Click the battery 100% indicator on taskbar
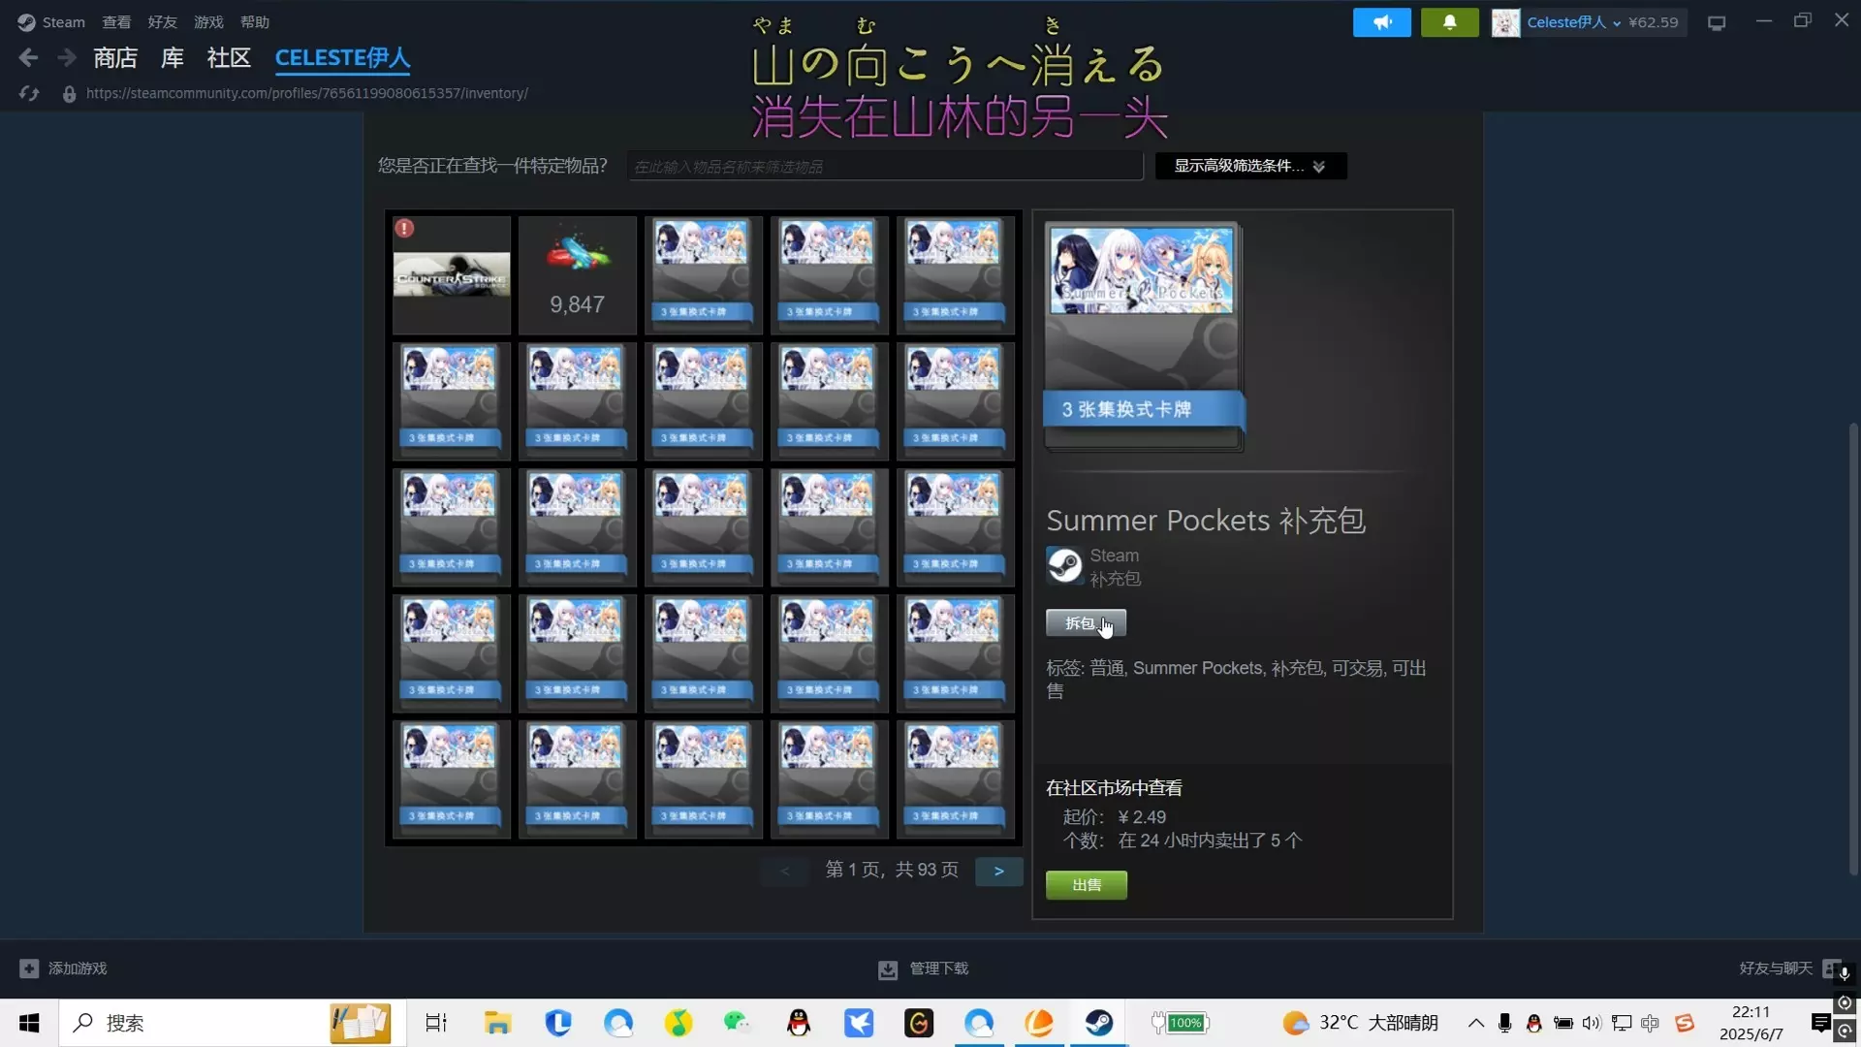 pyautogui.click(x=1181, y=1023)
